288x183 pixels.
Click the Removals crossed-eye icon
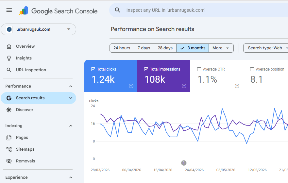[x=9, y=161]
